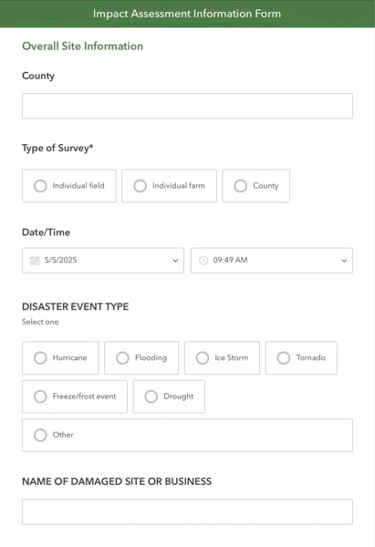This screenshot has height=547, width=375.
Task: Choose the Ice Storm radio option
Action: pos(222,358)
